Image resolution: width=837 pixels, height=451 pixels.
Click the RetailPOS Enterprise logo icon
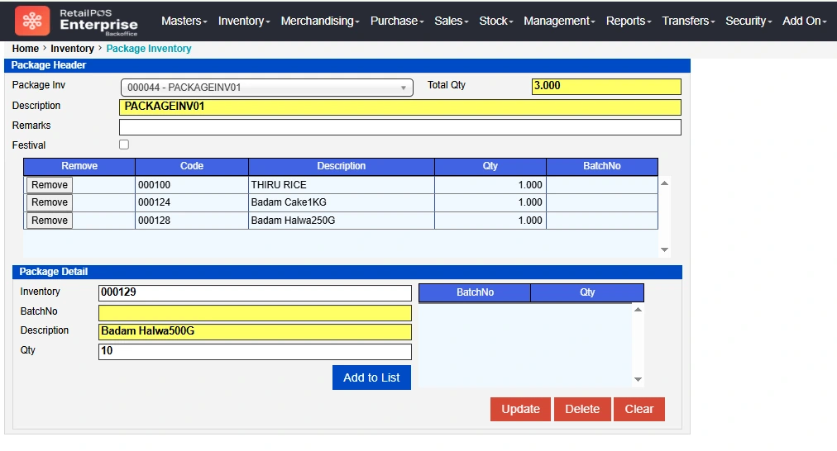[32, 21]
